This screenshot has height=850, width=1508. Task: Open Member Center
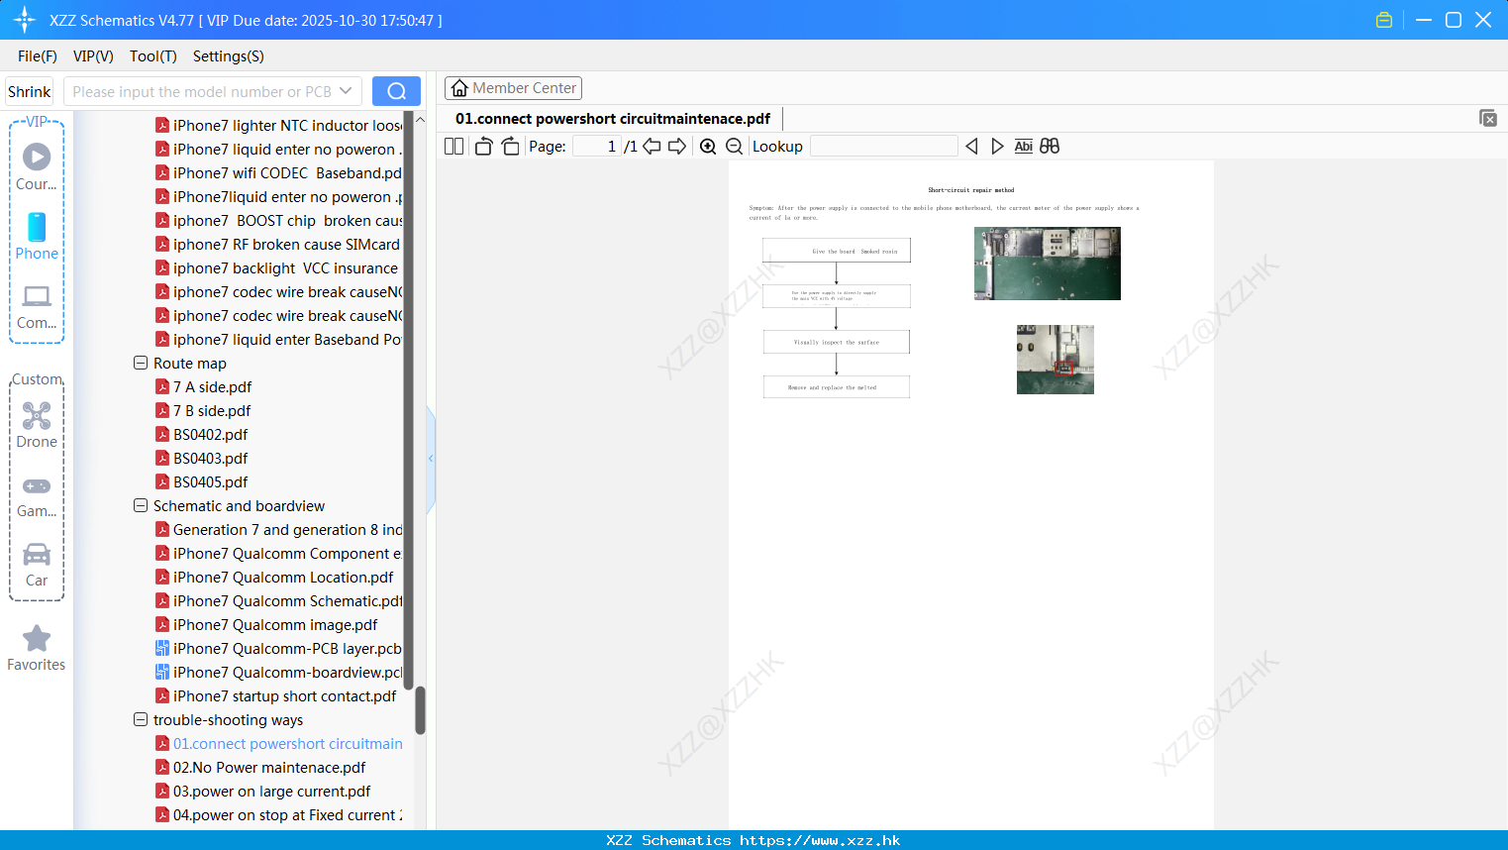[513, 88]
